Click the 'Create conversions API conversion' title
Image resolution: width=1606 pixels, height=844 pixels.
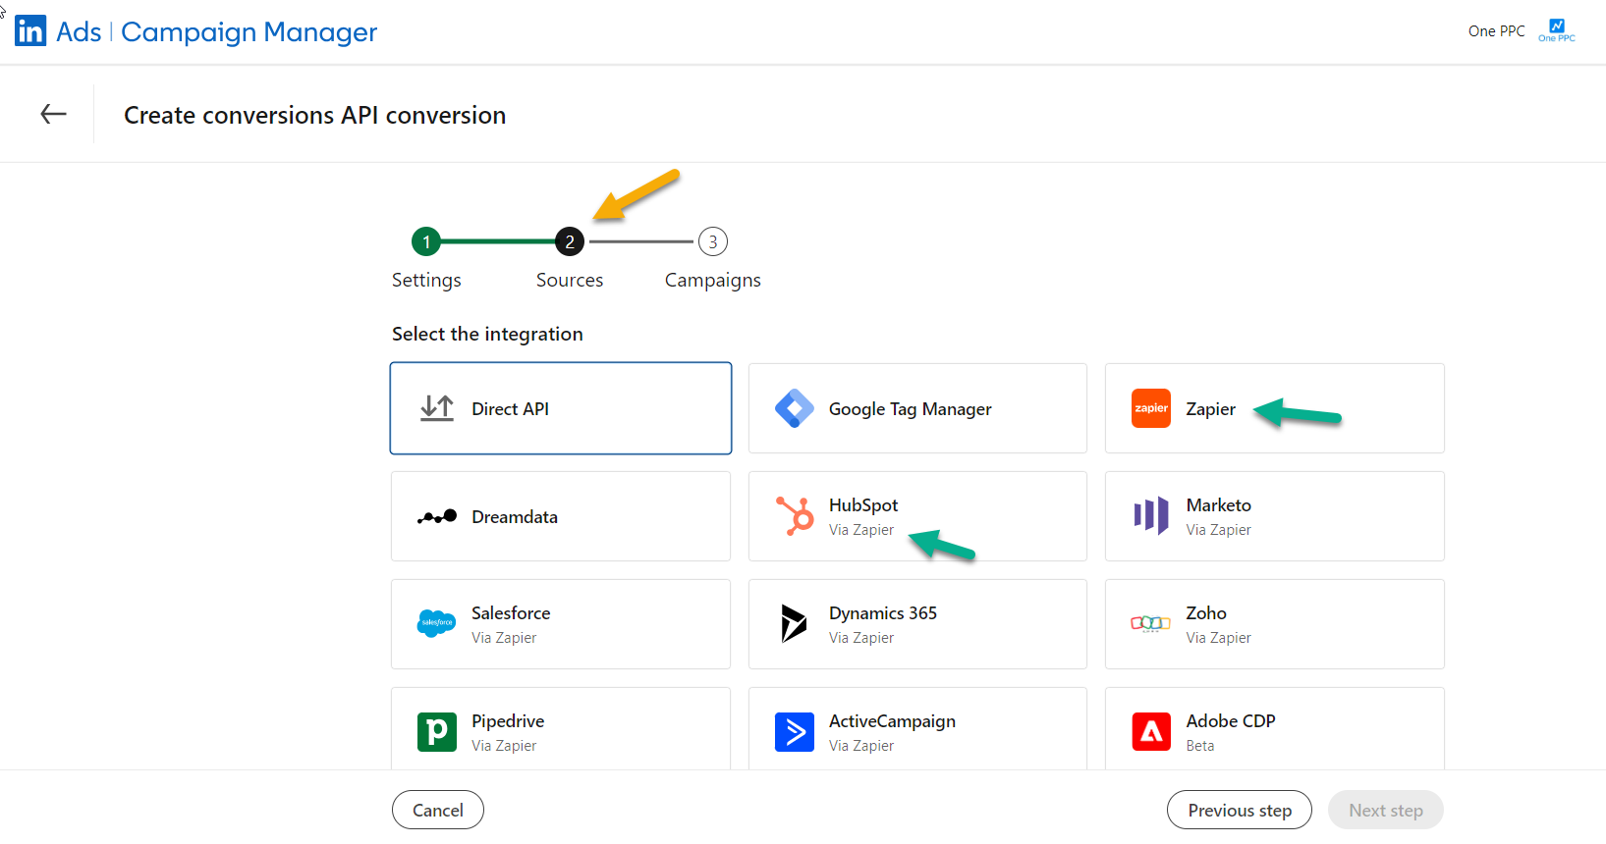314,115
